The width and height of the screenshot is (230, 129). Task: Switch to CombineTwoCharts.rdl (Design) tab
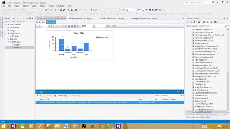pos(79,18)
